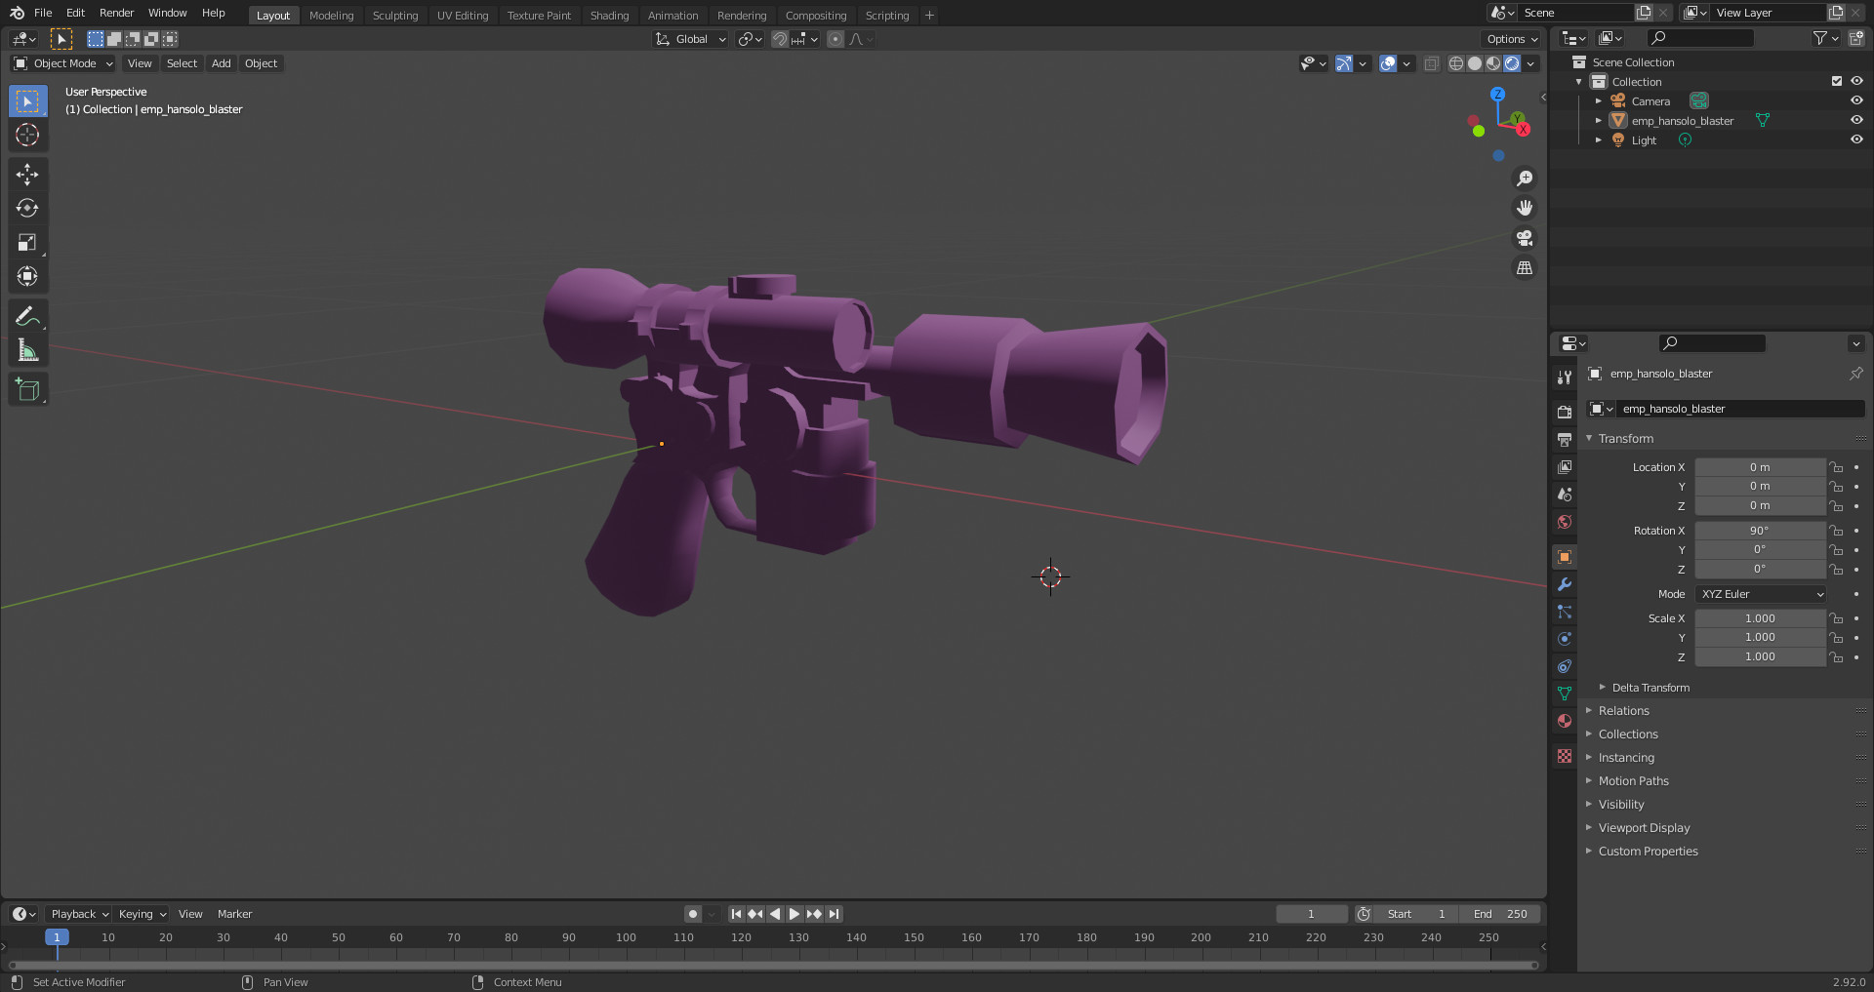The height and width of the screenshot is (992, 1874).
Task: Select the Move tool in the toolbar
Action: click(x=27, y=174)
